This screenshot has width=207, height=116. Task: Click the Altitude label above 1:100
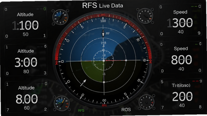(x=25, y=14)
